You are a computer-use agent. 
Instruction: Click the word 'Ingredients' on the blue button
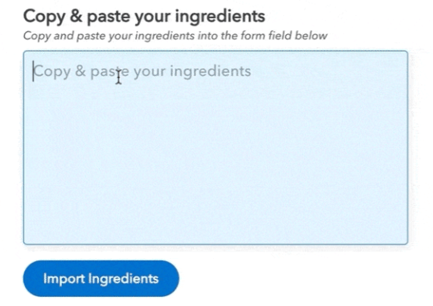point(123,279)
